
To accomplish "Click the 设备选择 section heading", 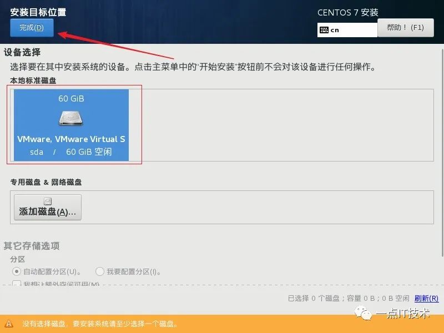I will (22, 52).
